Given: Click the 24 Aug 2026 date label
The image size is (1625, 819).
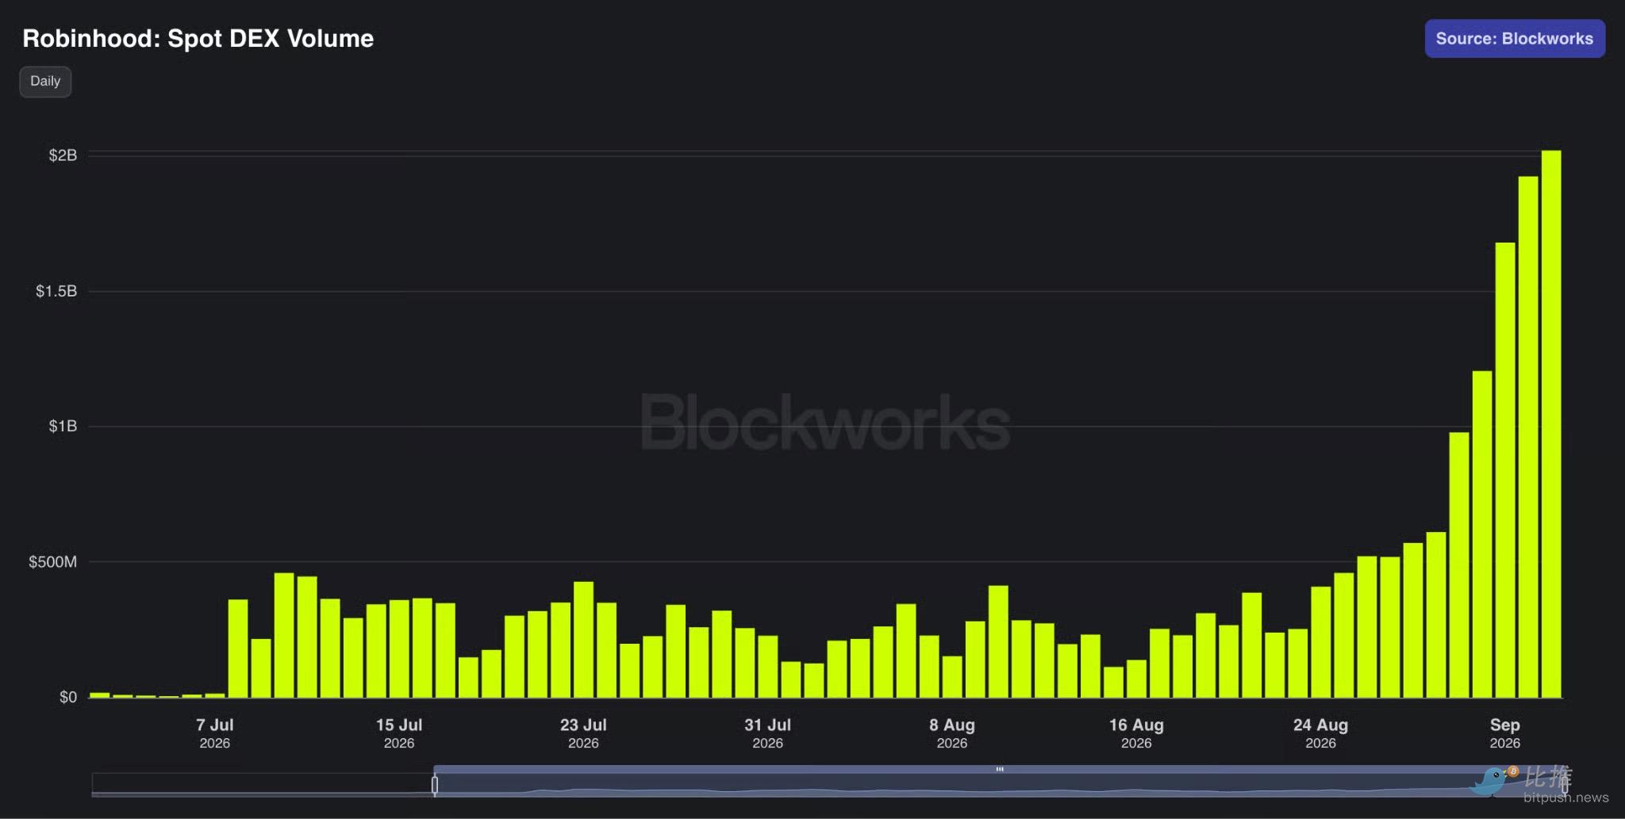Looking at the screenshot, I should (1320, 733).
